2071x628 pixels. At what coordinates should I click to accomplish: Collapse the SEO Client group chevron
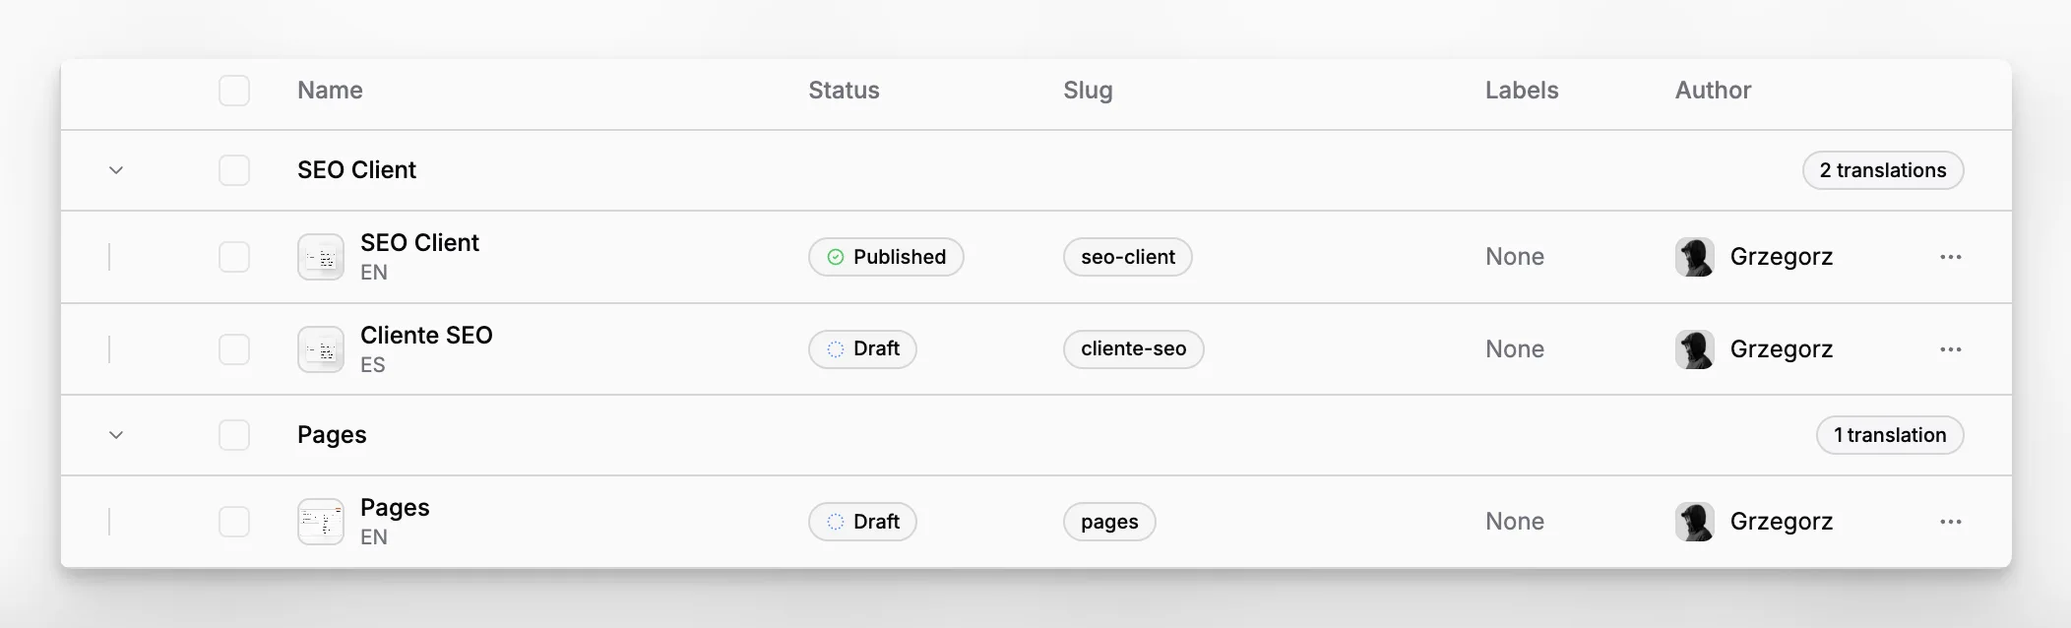click(116, 170)
